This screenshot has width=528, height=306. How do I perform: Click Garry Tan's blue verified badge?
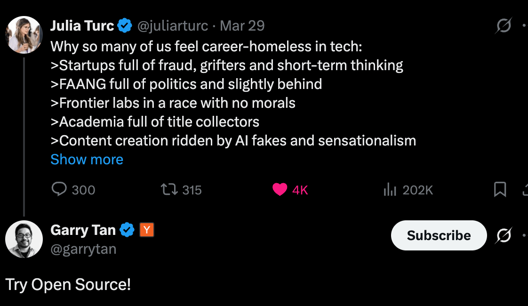point(127,230)
